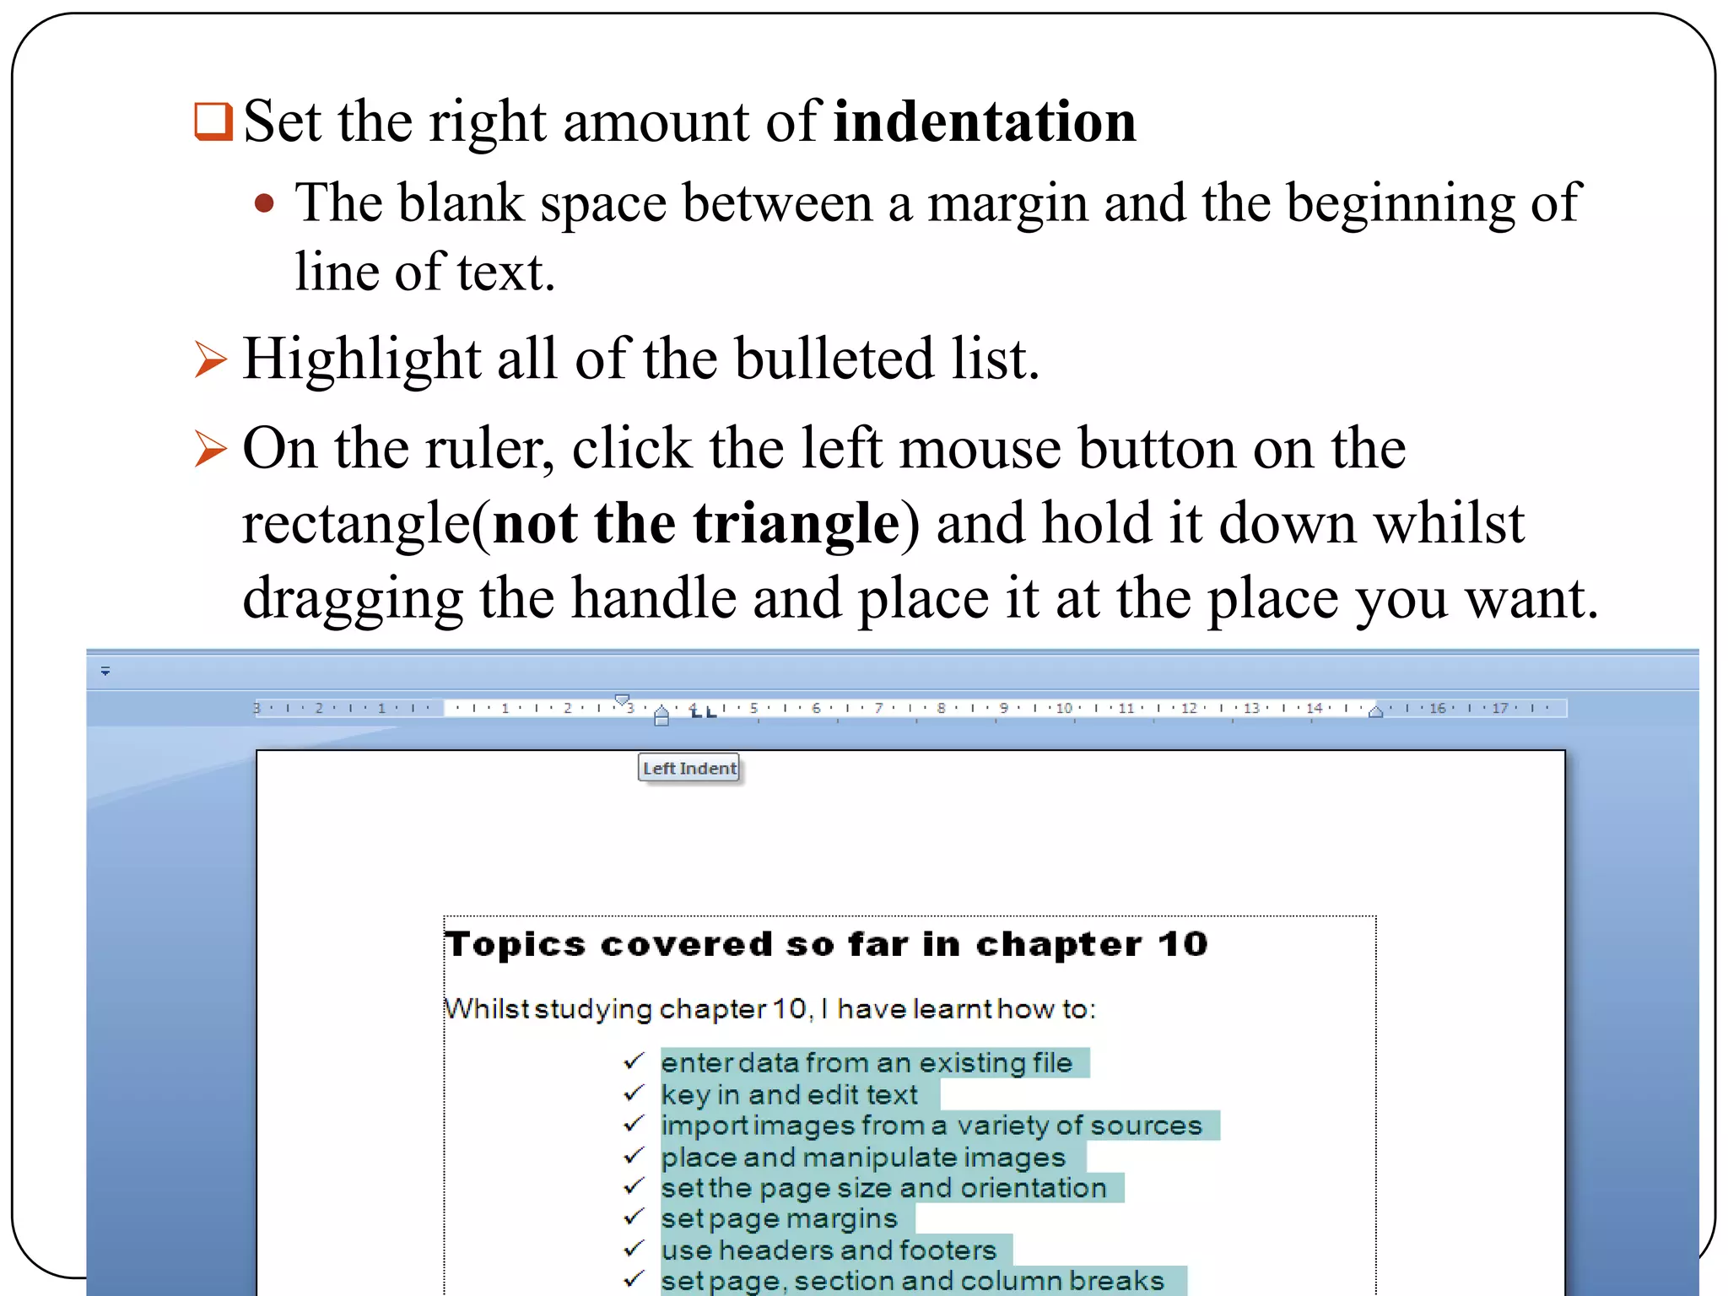1728x1296 pixels.
Task: Click 'place and manipulate images' list item
Action: 863,1158
